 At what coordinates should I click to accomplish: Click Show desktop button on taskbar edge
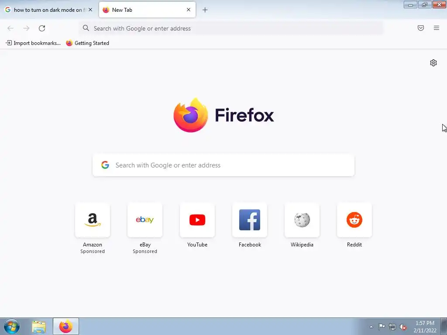tap(444, 326)
